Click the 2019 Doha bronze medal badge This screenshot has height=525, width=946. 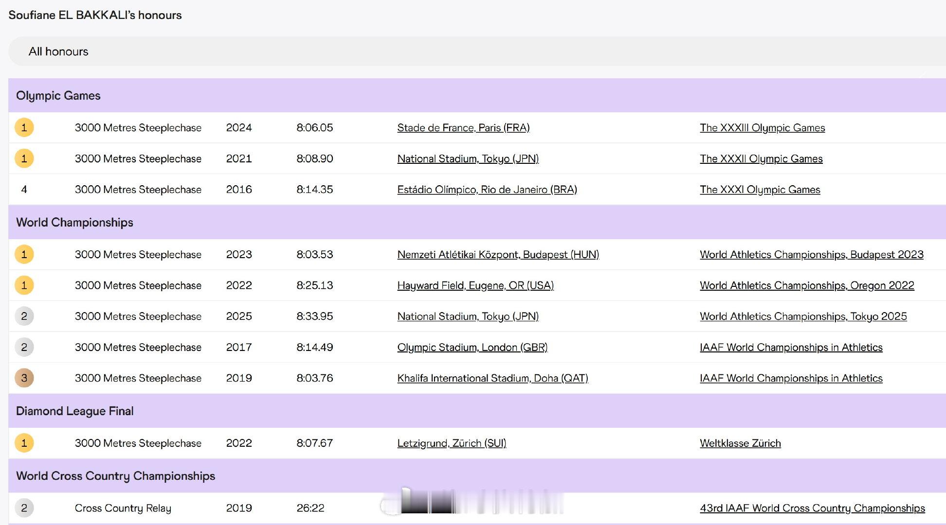tap(24, 378)
